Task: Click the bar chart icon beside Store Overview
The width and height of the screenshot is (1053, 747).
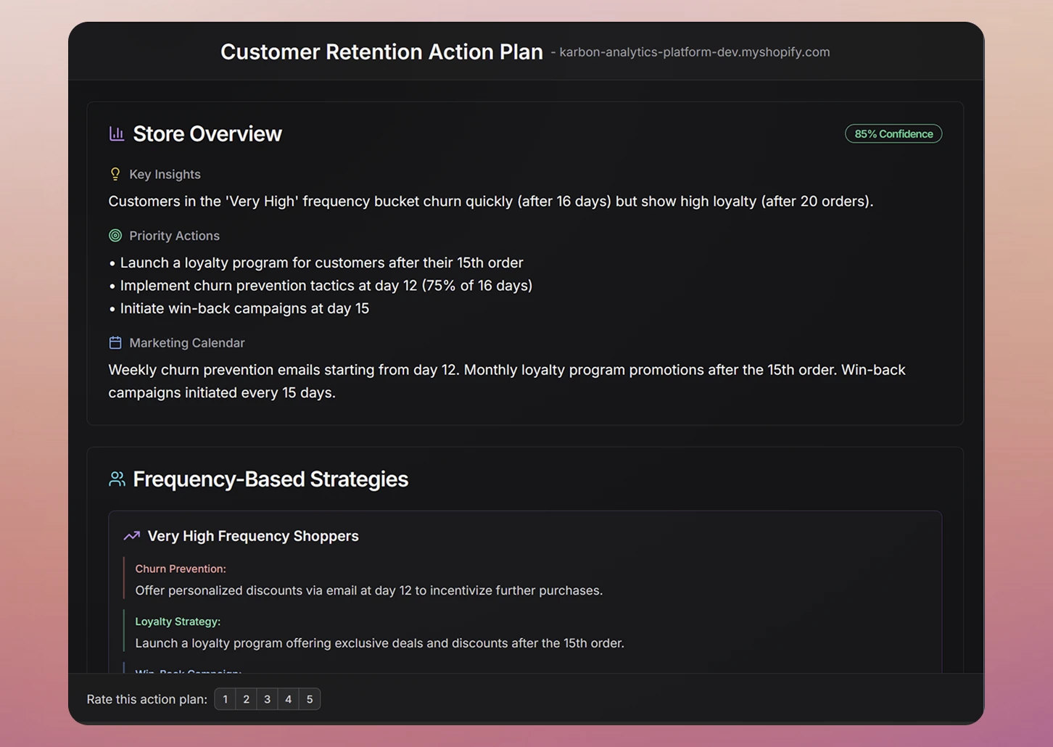Action: 116,133
